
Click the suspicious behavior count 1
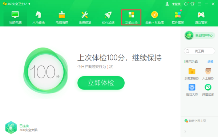point(108,67)
